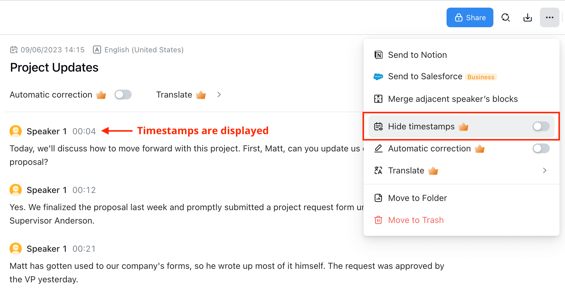Click the pencil icon next to Automatic correction
565x293 pixels.
(379, 149)
